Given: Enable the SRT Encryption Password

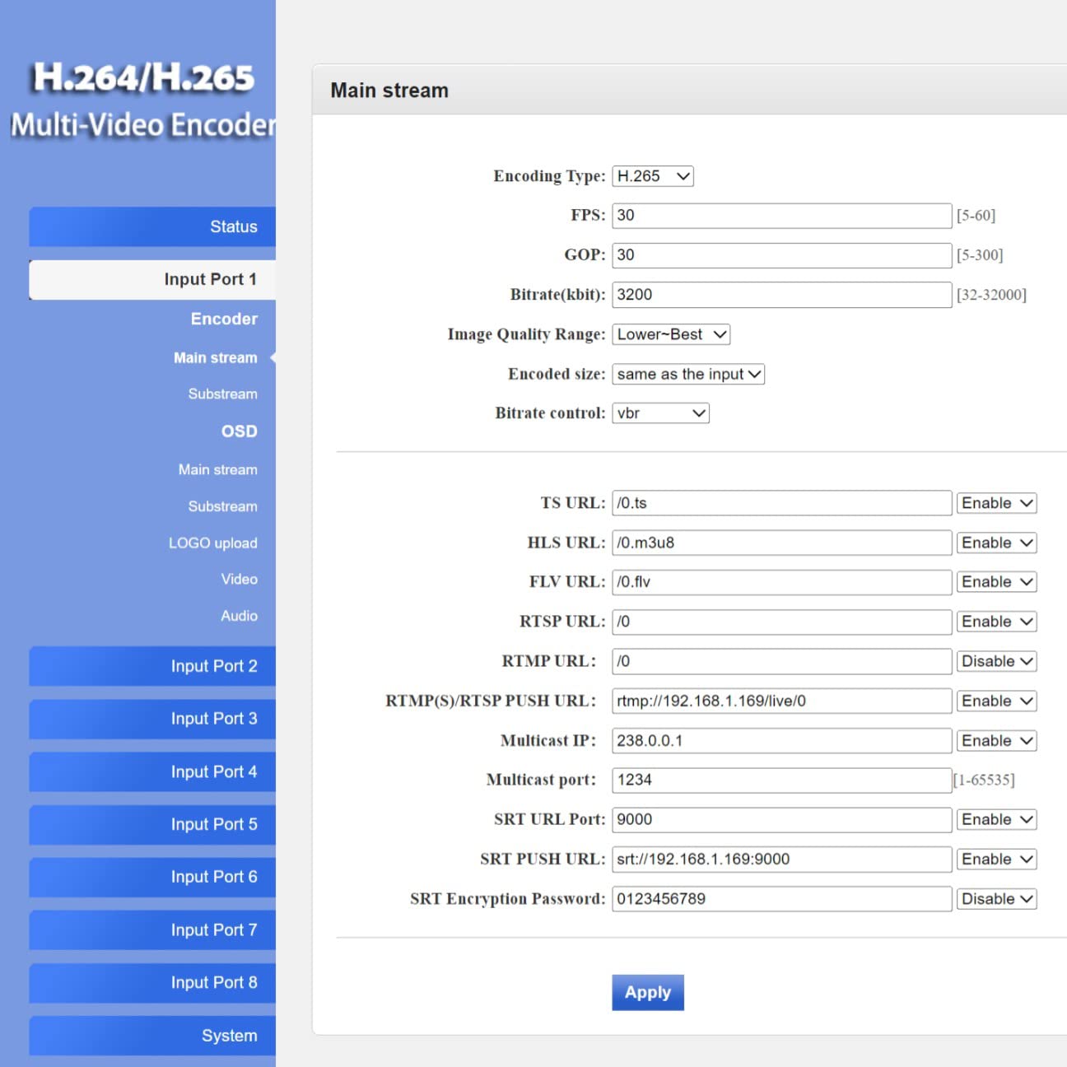Looking at the screenshot, I should tap(995, 898).
